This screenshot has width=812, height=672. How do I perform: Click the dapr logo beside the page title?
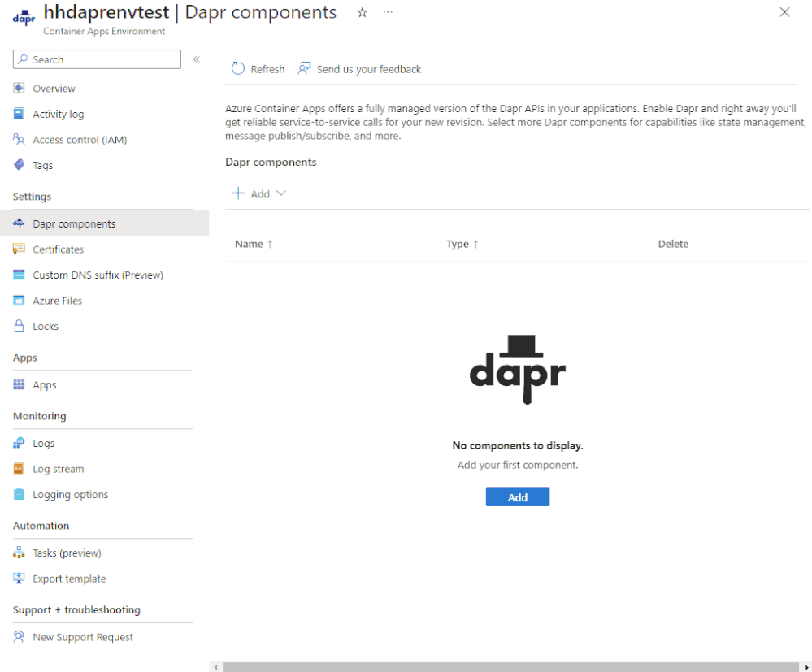24,18
